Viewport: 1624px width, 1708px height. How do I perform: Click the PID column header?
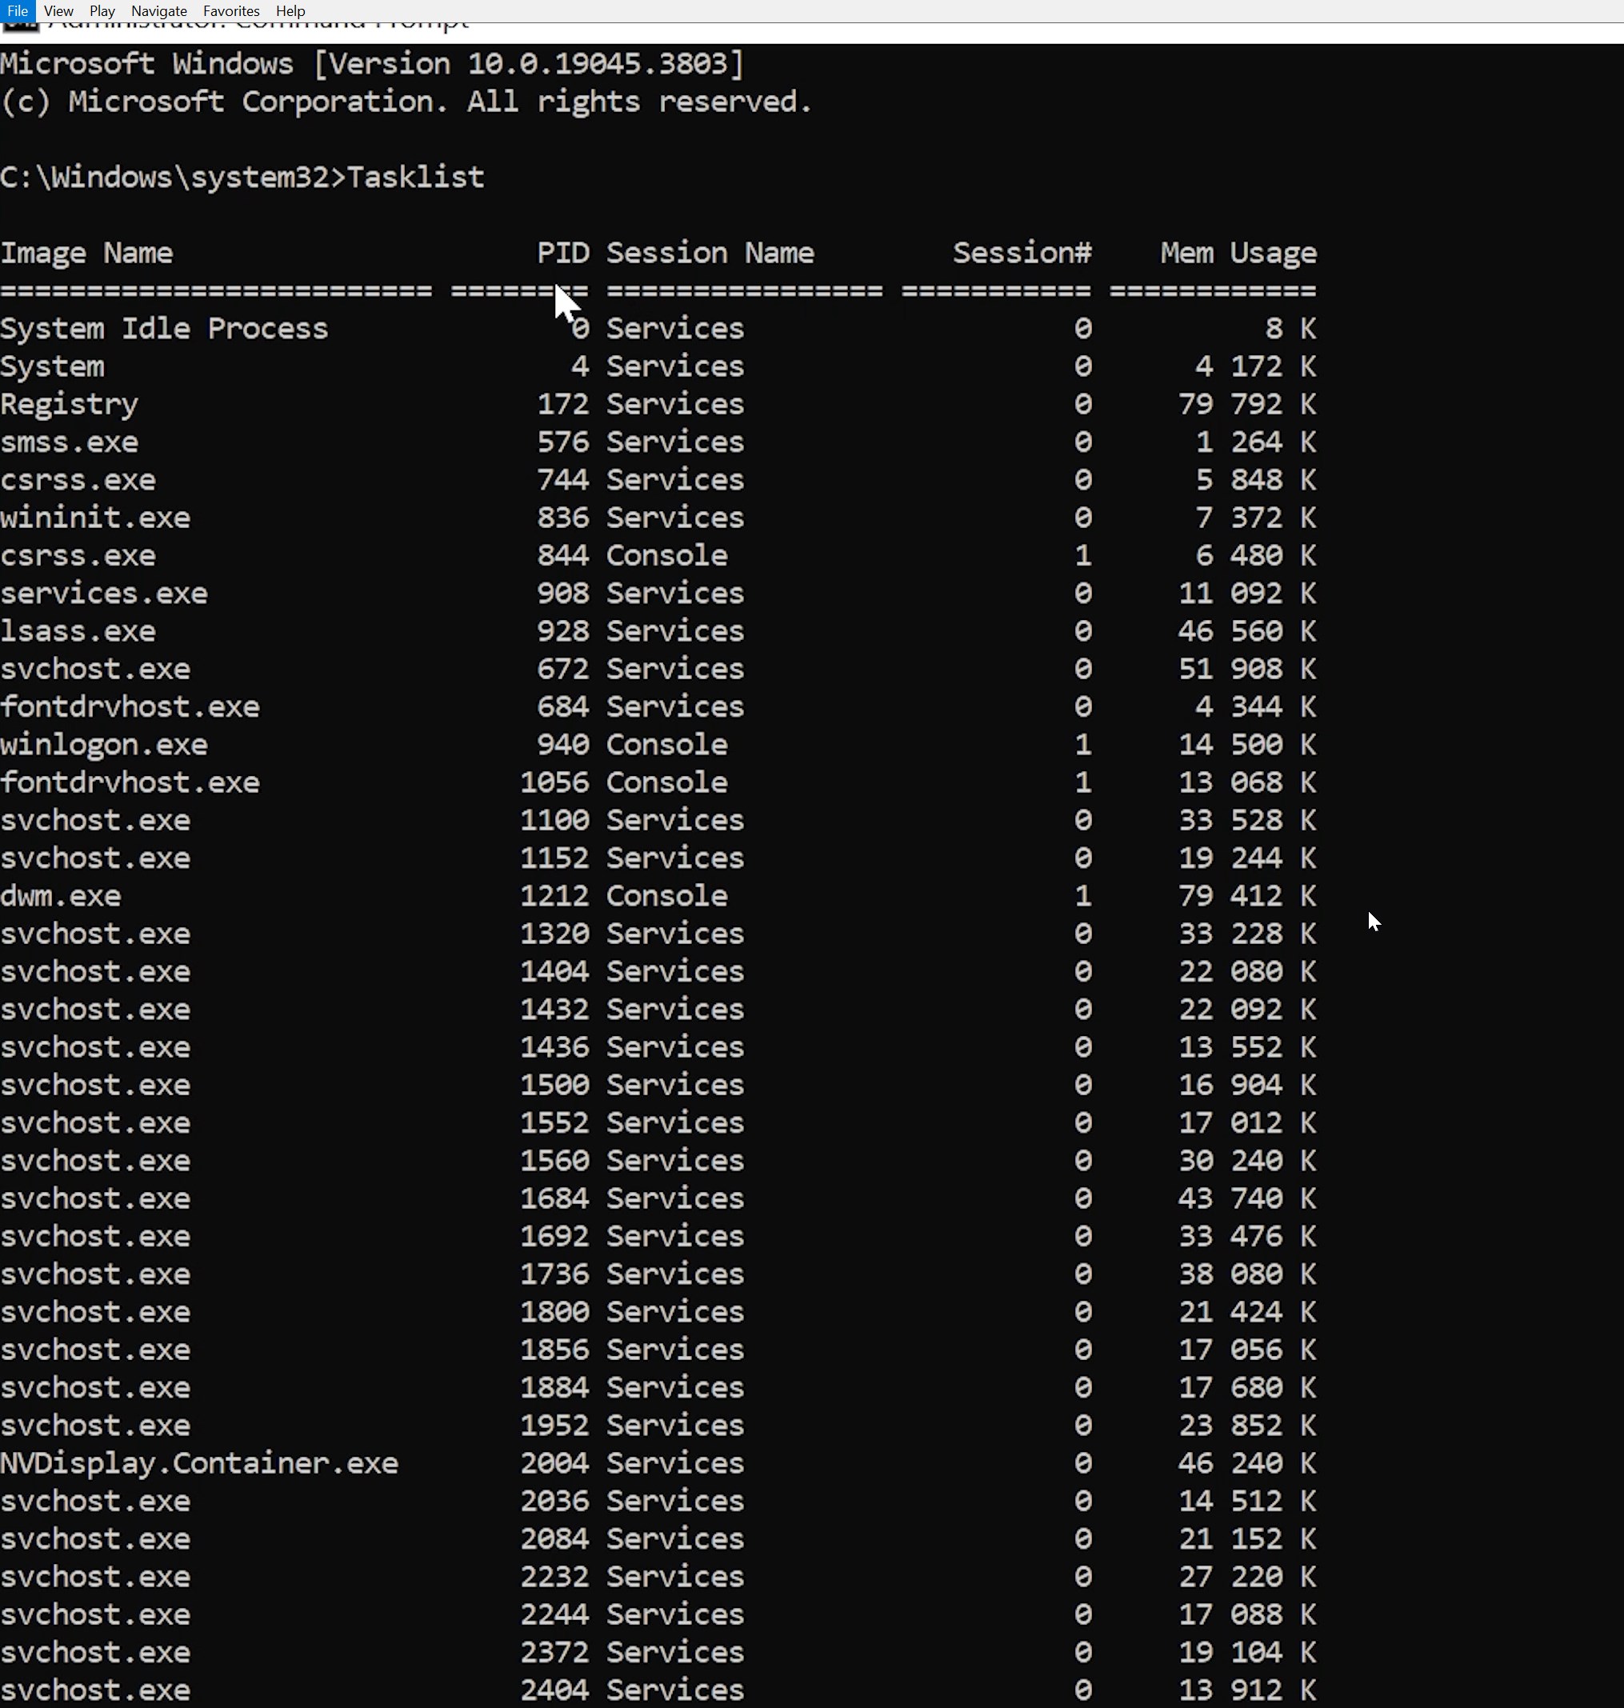coord(562,253)
